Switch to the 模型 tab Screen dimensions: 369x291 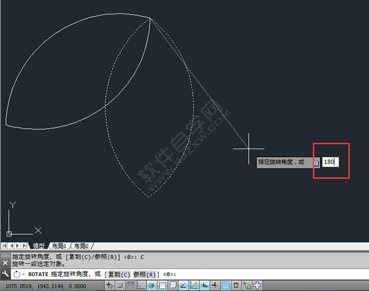point(39,246)
